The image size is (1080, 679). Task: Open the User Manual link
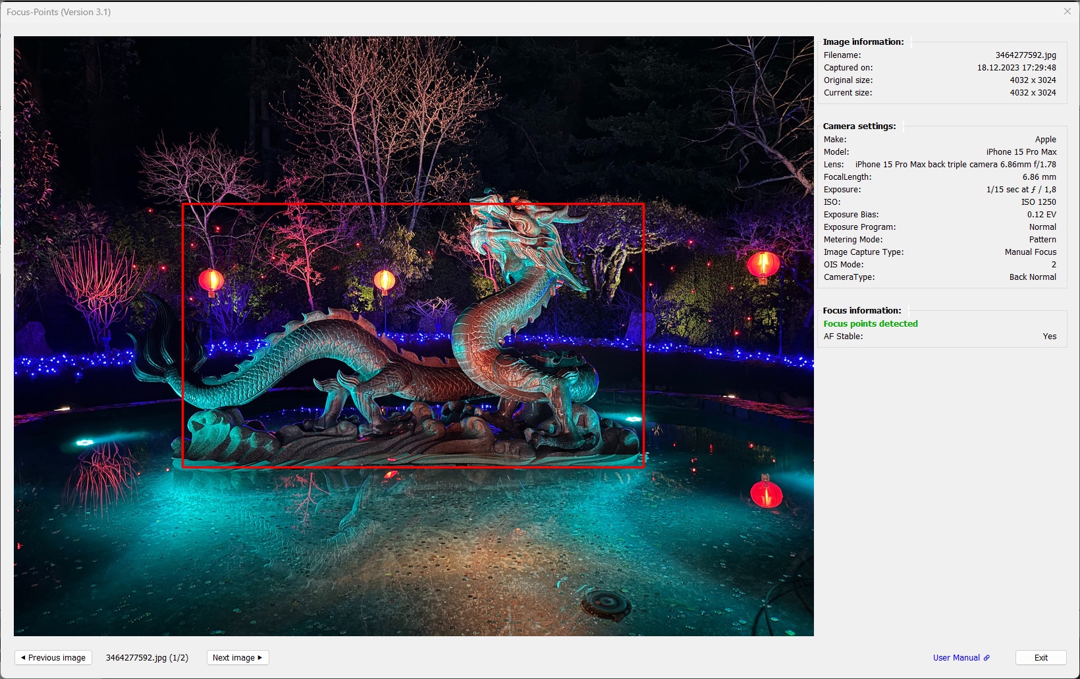tap(956, 657)
